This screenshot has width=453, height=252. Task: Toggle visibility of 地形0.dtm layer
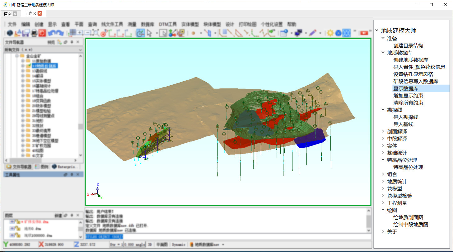(x=12, y=229)
